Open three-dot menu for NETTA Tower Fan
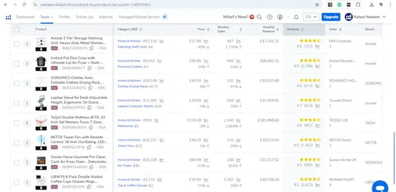Image resolution: width=396 pixels, height=192 pixels. click(x=27, y=143)
